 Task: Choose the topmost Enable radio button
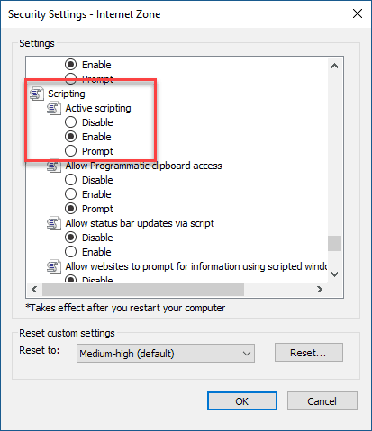point(70,65)
